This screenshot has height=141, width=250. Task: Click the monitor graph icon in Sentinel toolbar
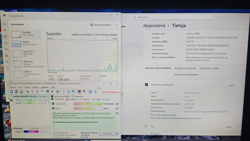(79, 91)
